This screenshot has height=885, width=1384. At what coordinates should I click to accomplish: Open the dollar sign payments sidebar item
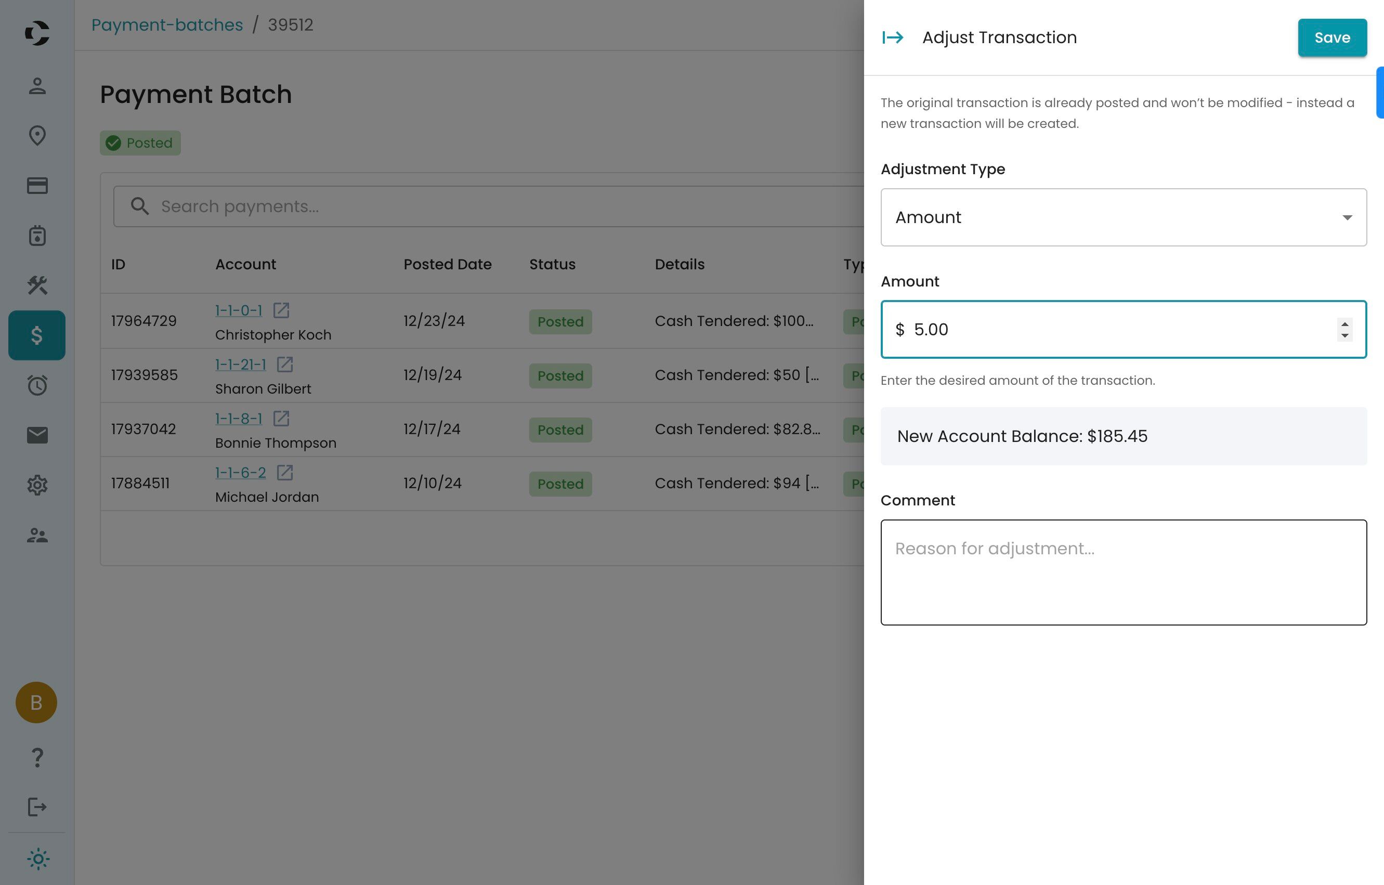pyautogui.click(x=37, y=335)
